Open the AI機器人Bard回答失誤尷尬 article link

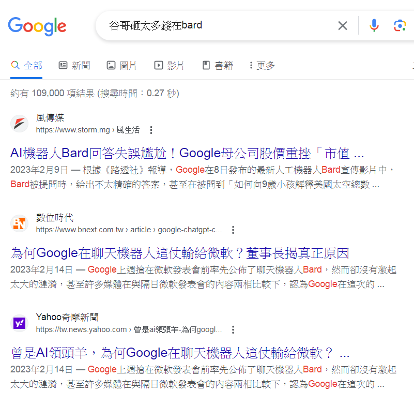(187, 153)
